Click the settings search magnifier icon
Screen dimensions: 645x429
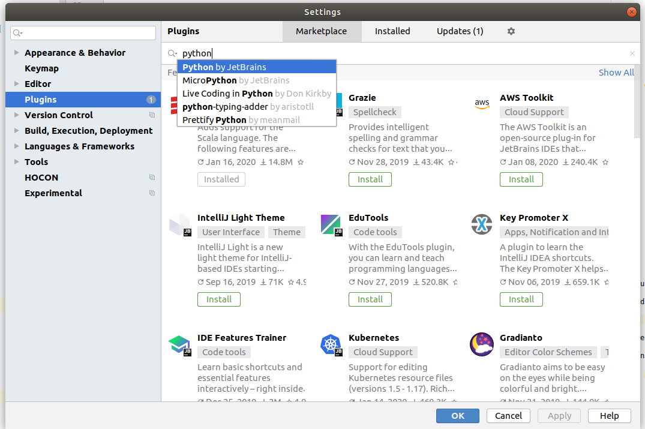point(17,33)
